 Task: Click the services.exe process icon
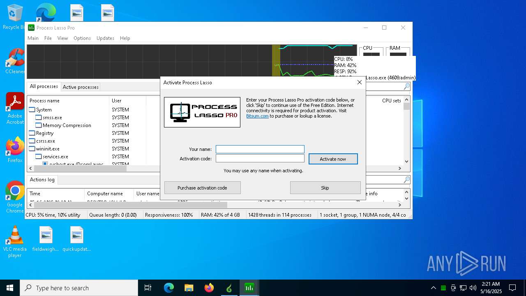39,157
